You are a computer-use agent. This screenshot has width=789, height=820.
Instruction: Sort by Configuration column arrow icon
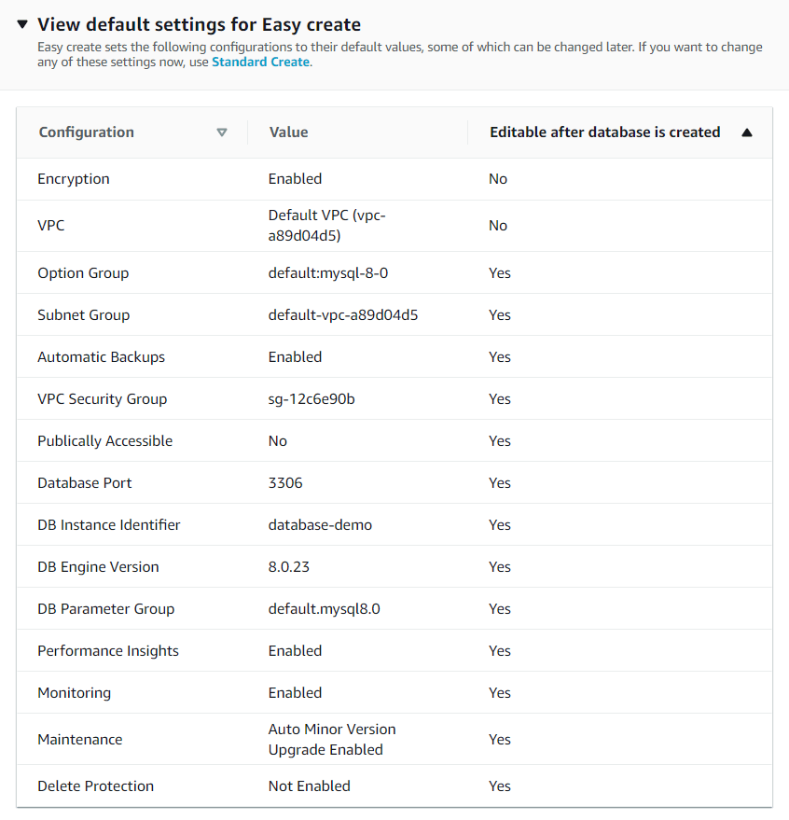[x=221, y=132]
